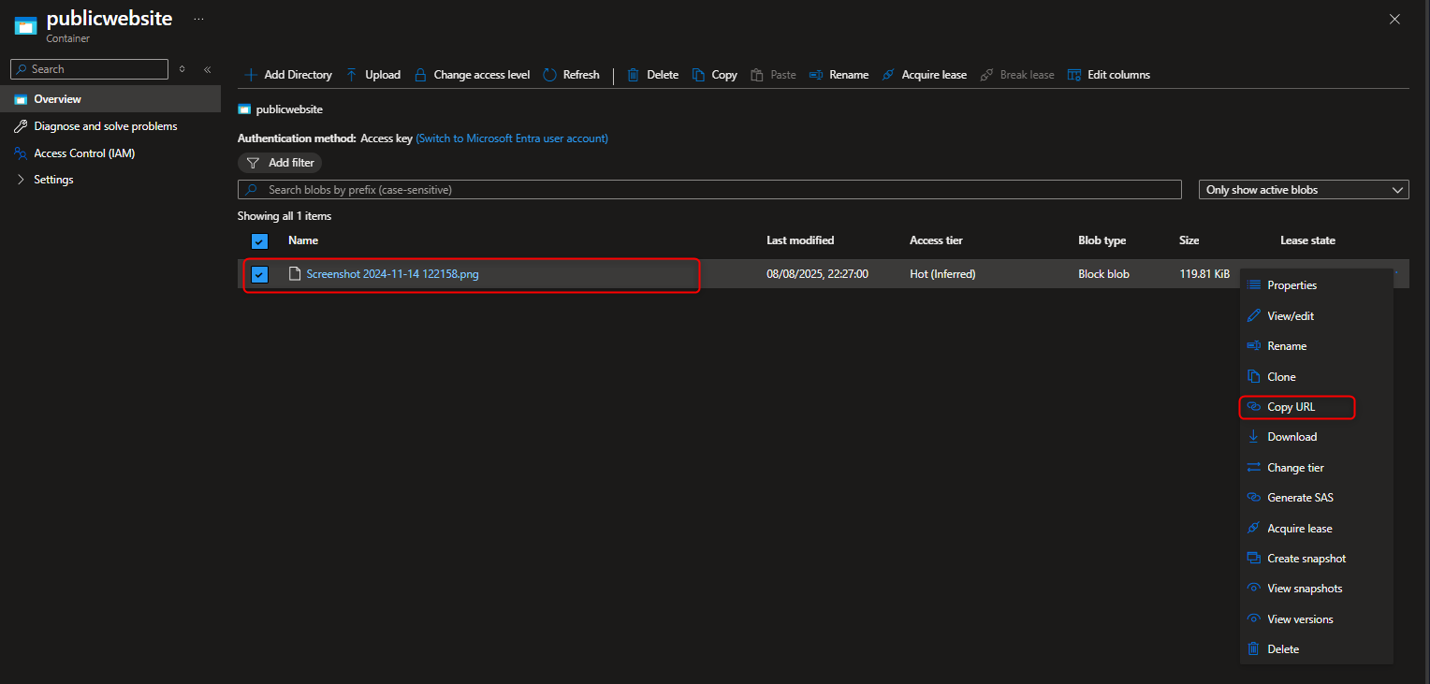Click the Change access level lock icon

[x=420, y=74]
